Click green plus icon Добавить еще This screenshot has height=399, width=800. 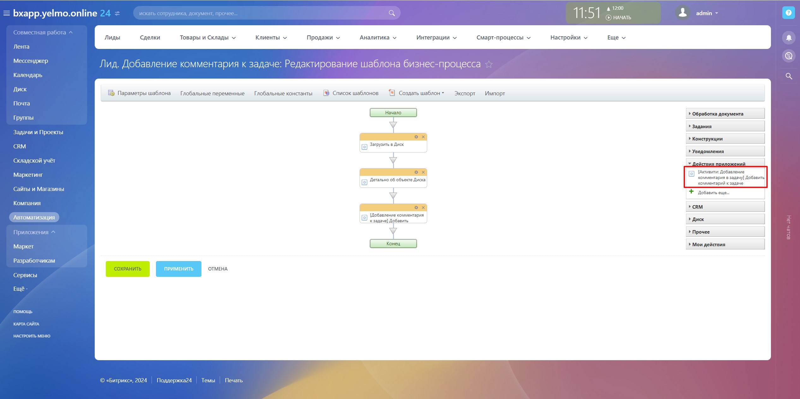(691, 192)
